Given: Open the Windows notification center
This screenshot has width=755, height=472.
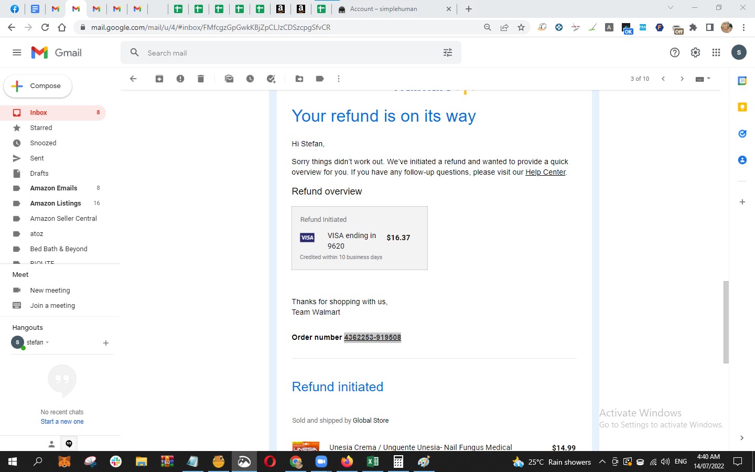Looking at the screenshot, I should point(738,462).
